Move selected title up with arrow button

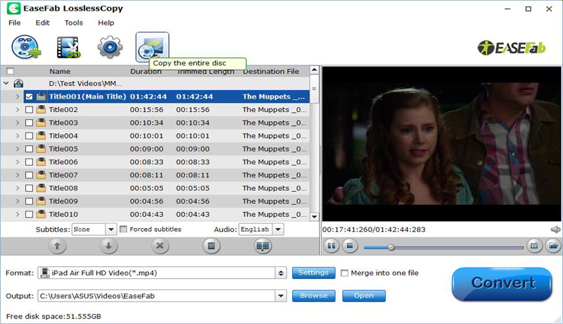(57, 246)
